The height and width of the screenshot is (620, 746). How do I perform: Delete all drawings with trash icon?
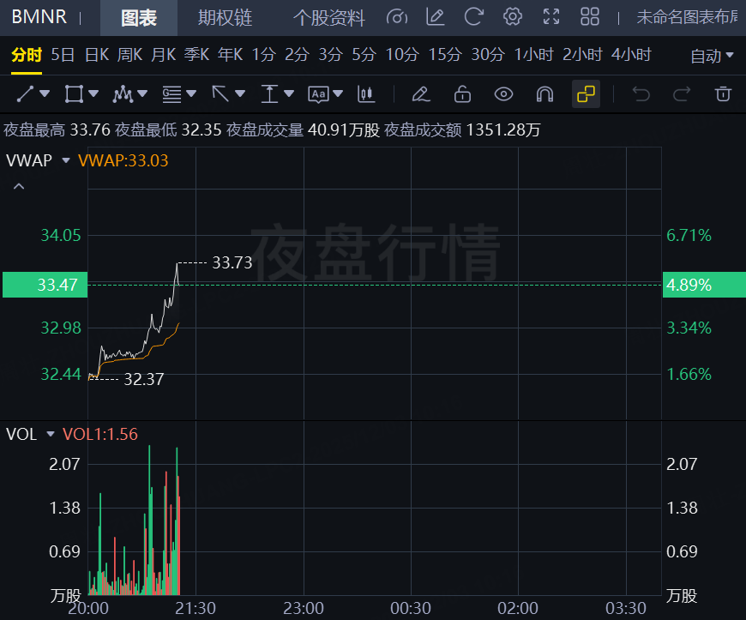[x=723, y=93]
